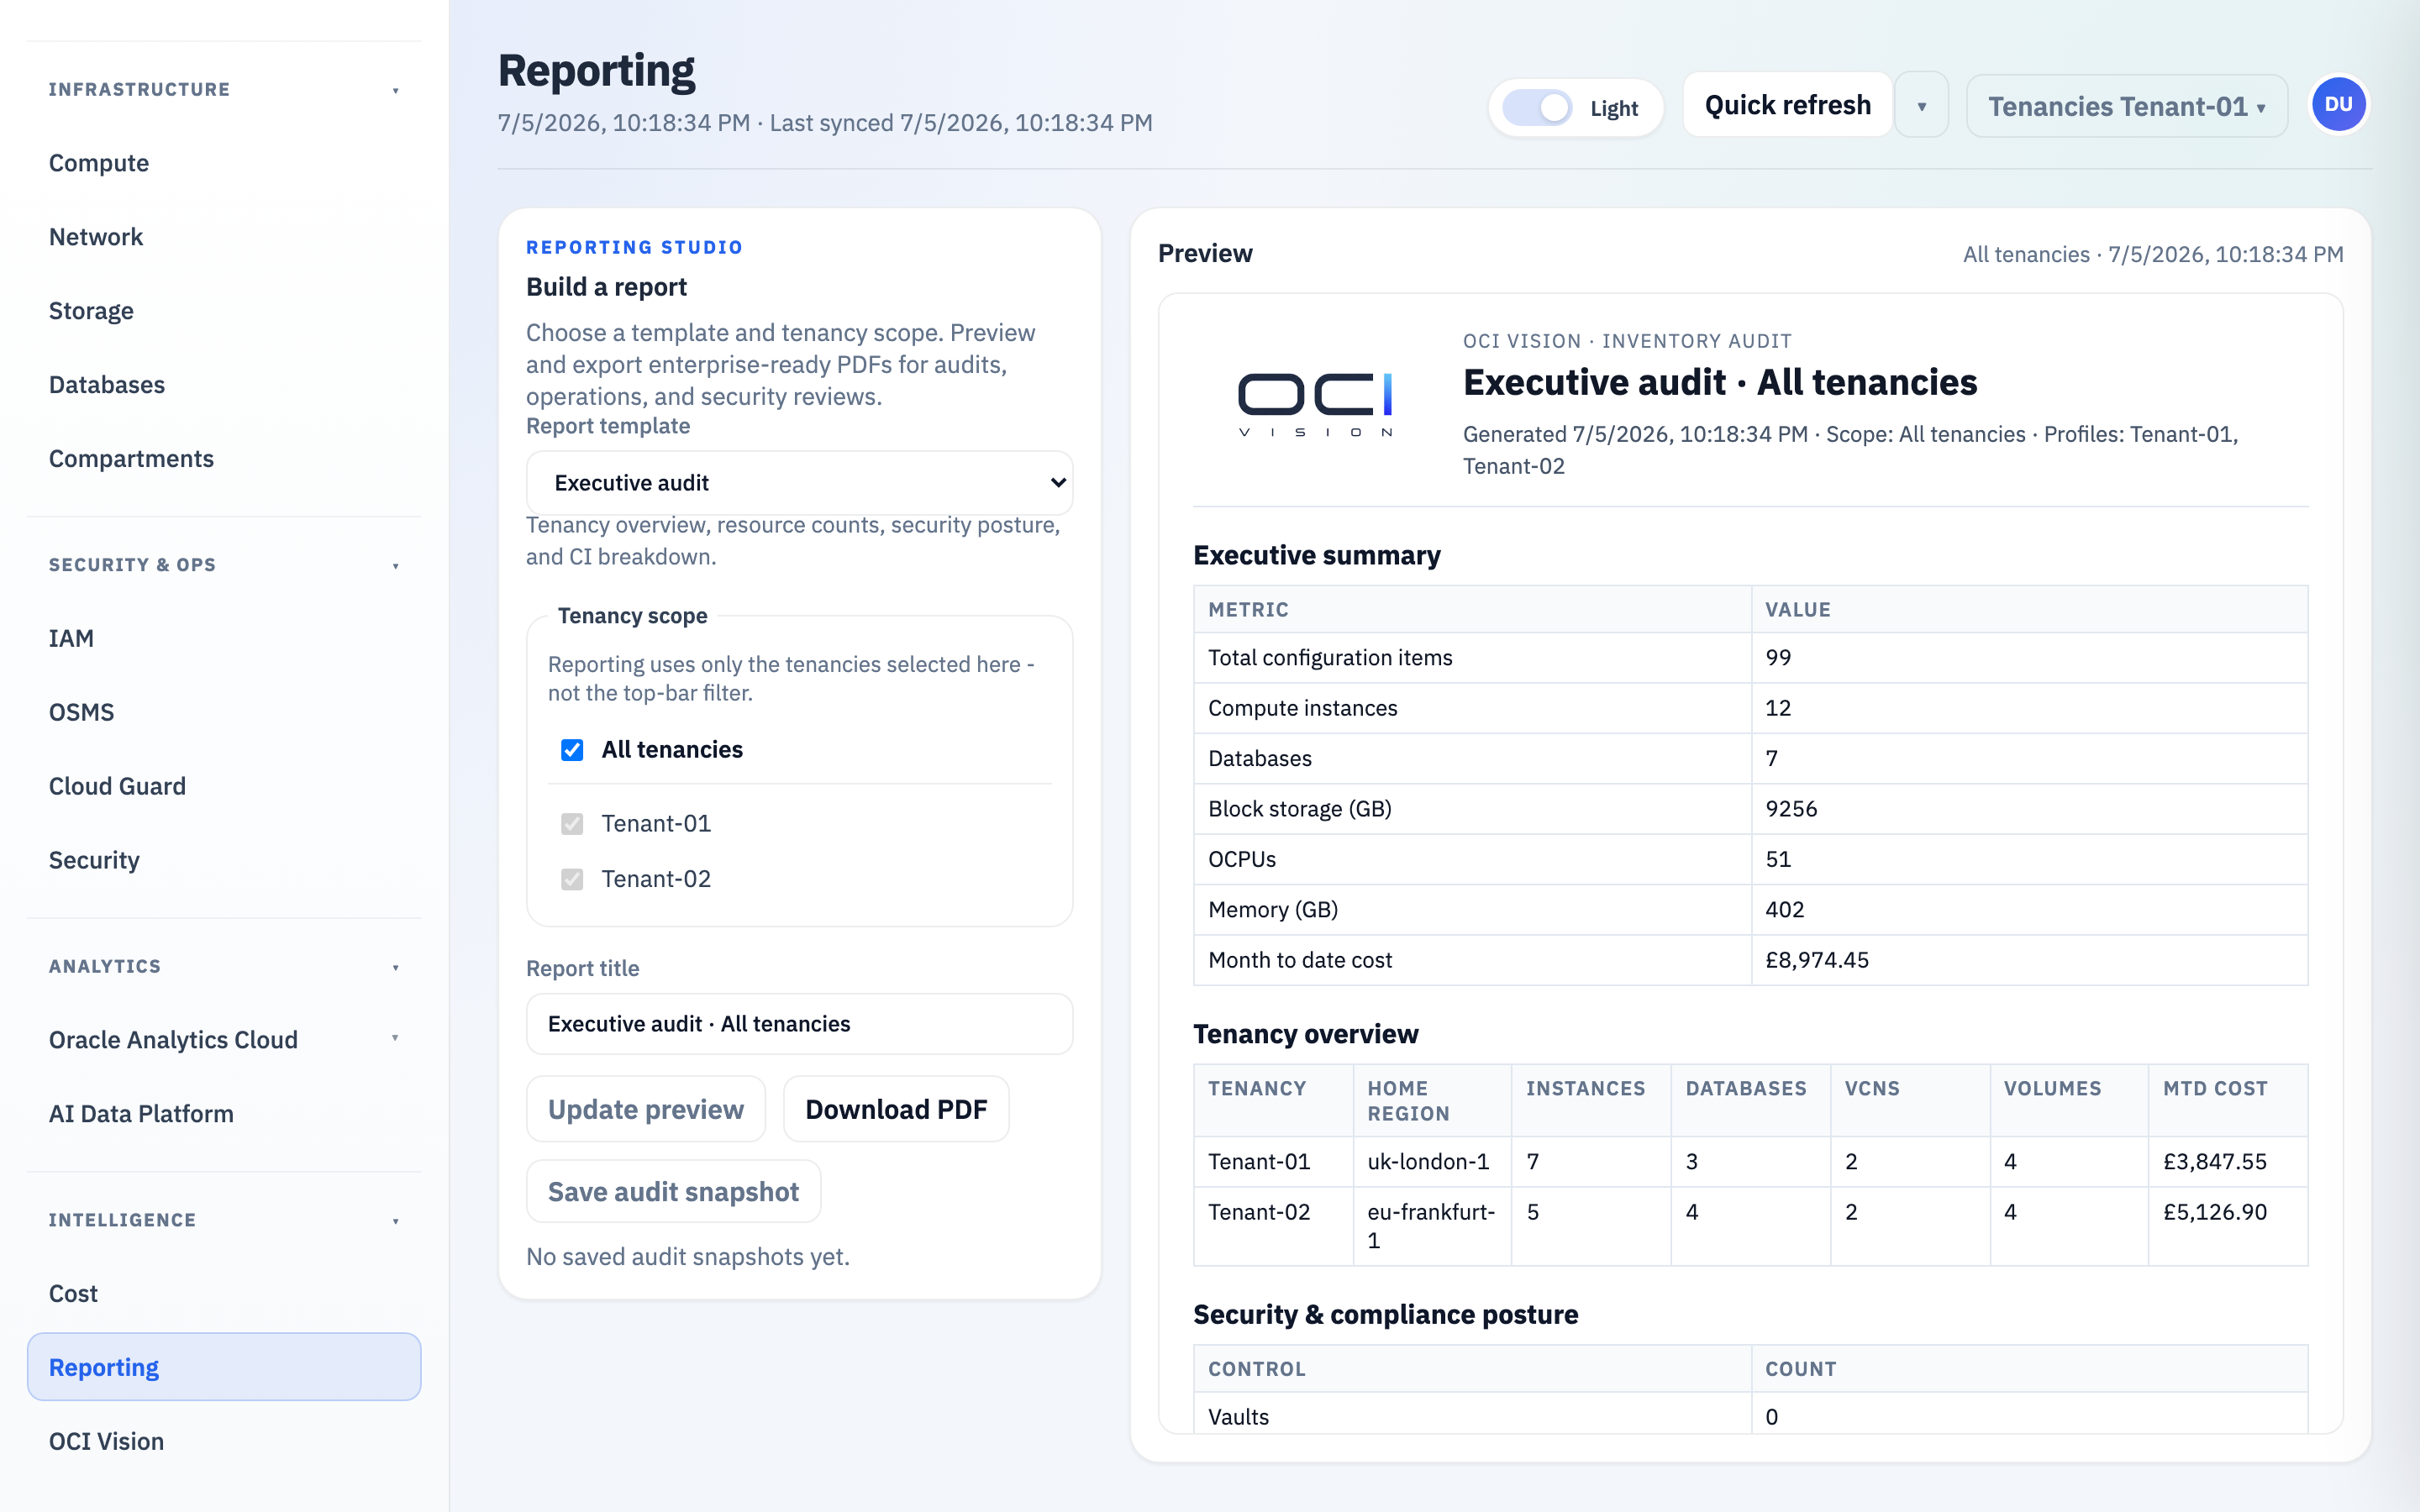Viewport: 2420px width, 1512px height.
Task: Click Save audit snapshot
Action: click(673, 1192)
